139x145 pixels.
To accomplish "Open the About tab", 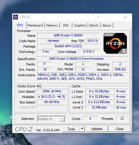I will (x=107, y=25).
